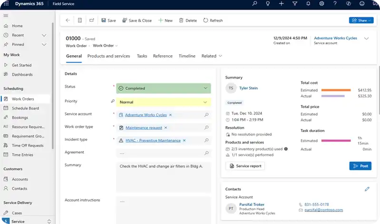Switch to the Timeline tab
Image resolution: width=380 pixels, height=224 pixels.
(187, 56)
